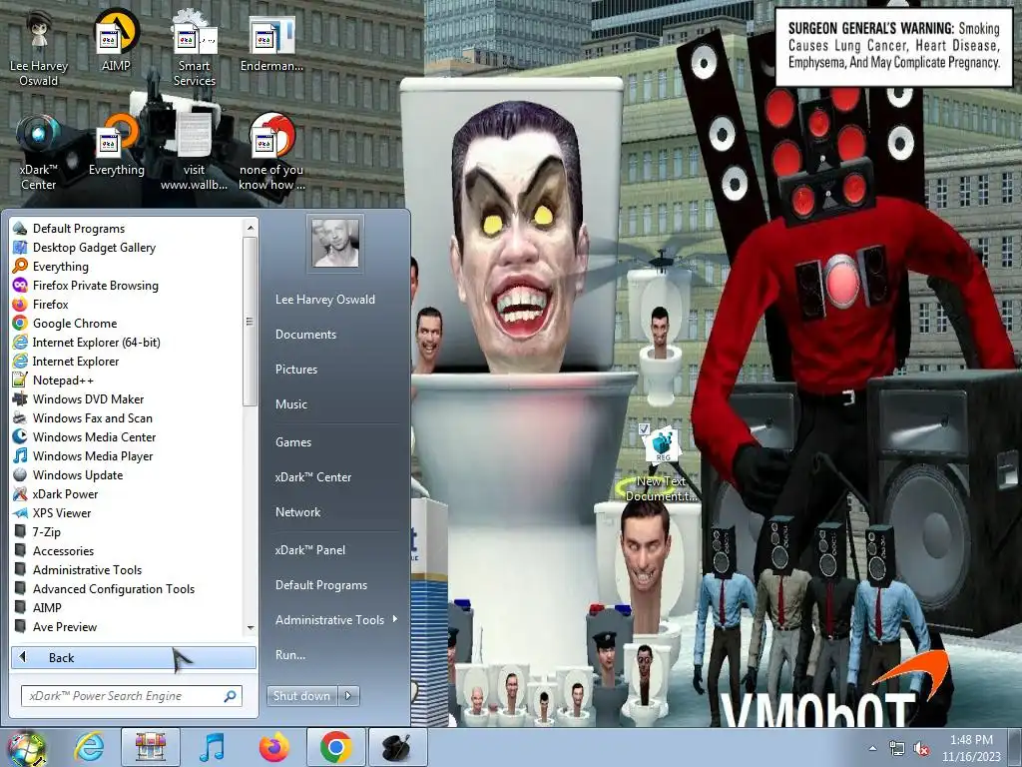Launch the music note taskbar icon
This screenshot has width=1022, height=767.
pyautogui.click(x=212, y=747)
